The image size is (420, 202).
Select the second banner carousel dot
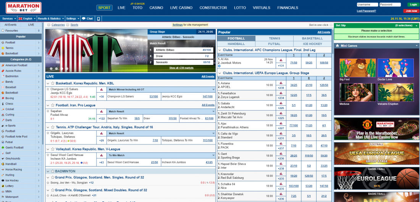[x=56, y=69]
